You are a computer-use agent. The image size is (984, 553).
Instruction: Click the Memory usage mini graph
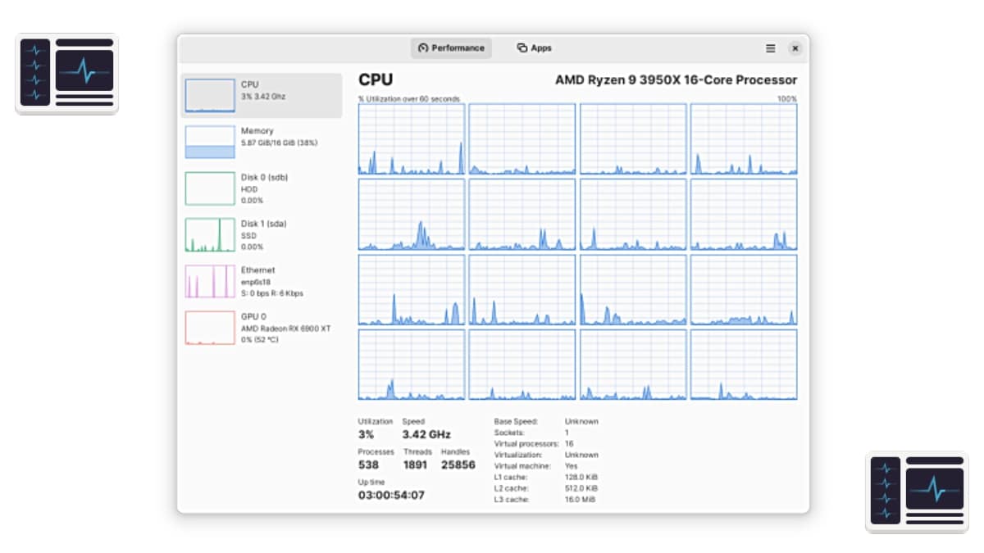pos(210,142)
